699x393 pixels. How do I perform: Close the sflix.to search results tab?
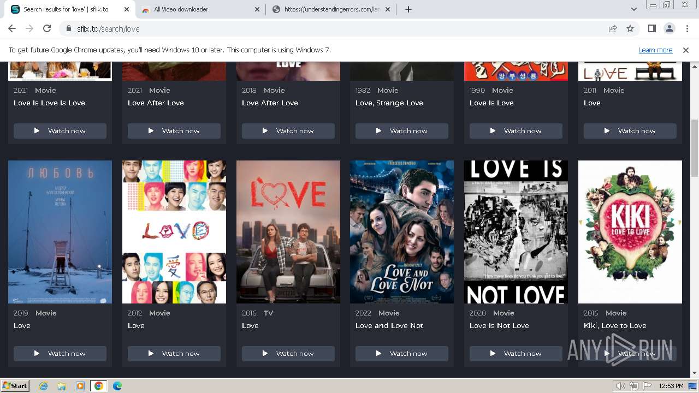(127, 9)
